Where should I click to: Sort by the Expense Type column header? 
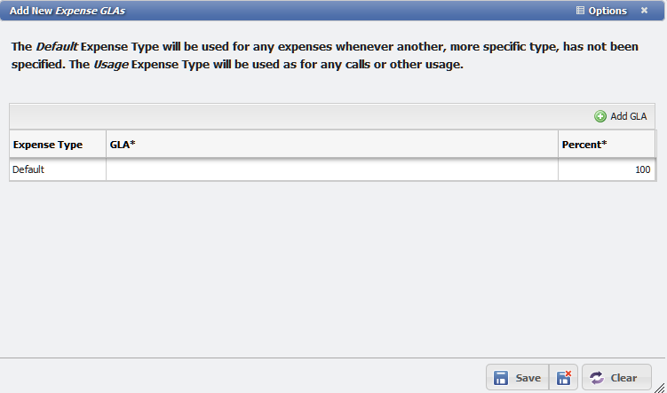point(48,145)
